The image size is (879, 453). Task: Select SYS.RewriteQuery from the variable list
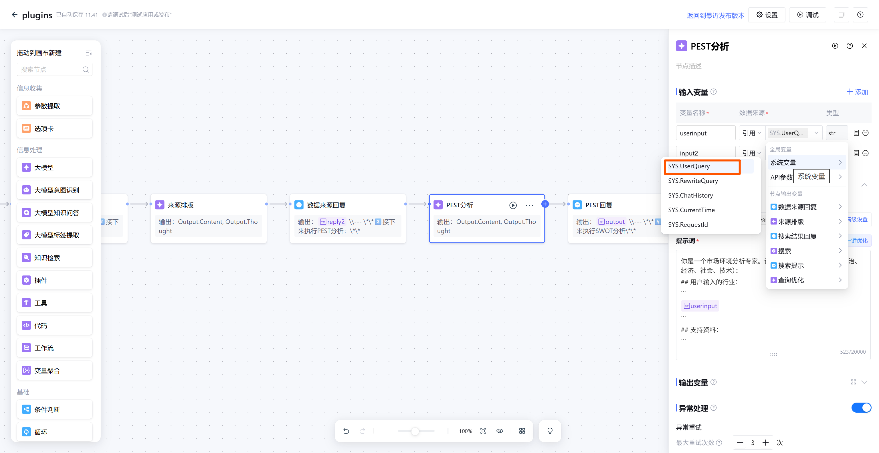point(693,181)
